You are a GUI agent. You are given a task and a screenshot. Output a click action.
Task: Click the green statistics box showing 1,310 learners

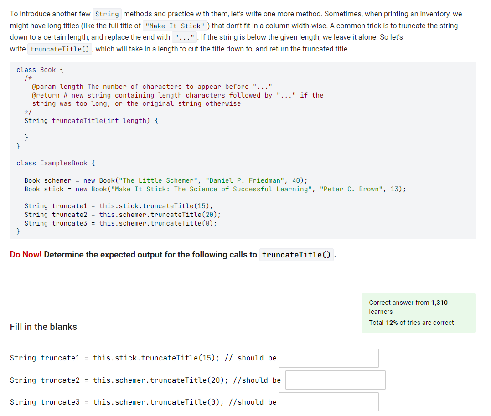pos(419,313)
